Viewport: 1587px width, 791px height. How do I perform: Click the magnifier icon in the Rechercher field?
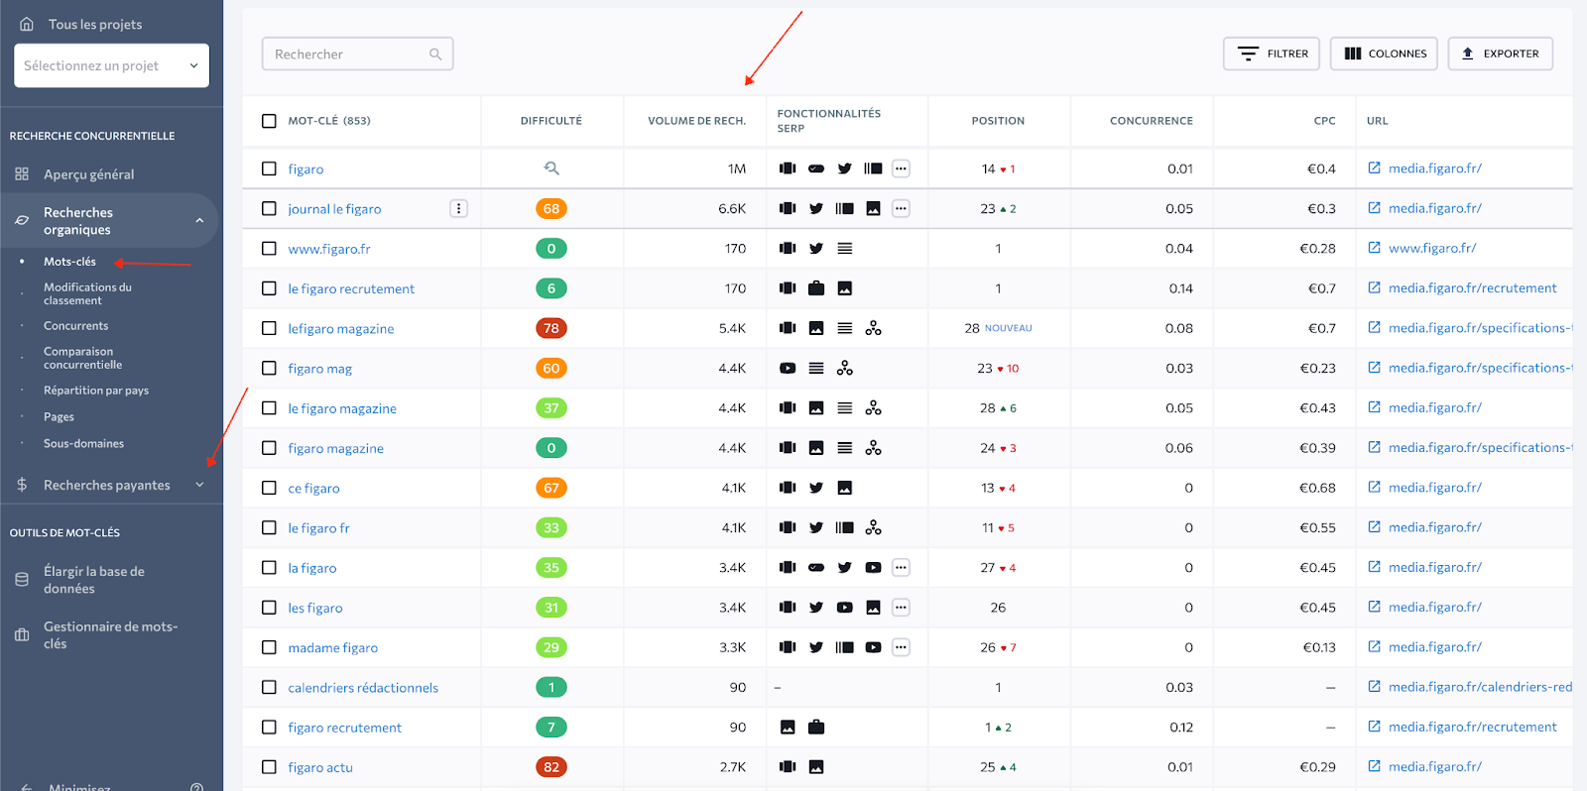click(435, 55)
